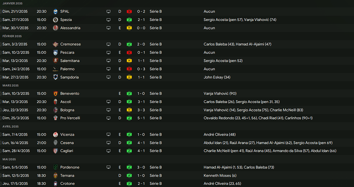Click the monitor icon in the Cremonese row

pos(109,44)
